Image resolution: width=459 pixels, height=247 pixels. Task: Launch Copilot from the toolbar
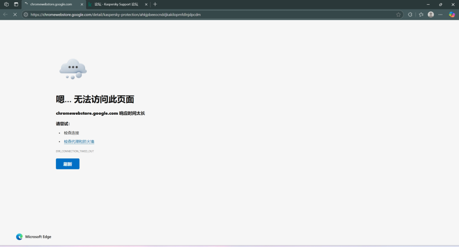tap(452, 15)
